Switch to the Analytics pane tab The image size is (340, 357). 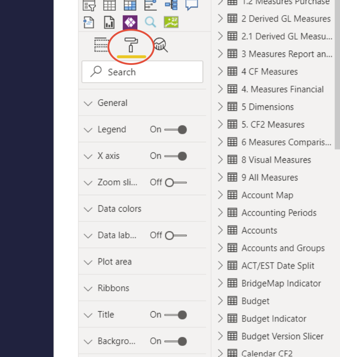tap(161, 45)
